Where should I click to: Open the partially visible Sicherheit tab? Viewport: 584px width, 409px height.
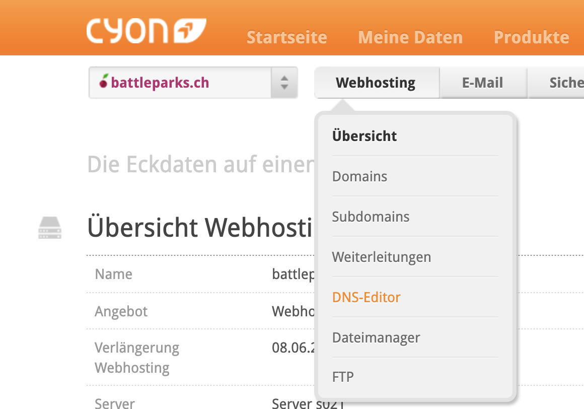pos(556,83)
